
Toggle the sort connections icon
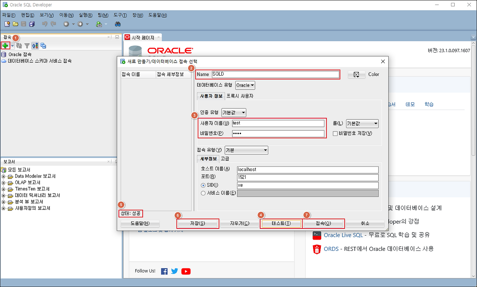pyautogui.click(x=35, y=45)
